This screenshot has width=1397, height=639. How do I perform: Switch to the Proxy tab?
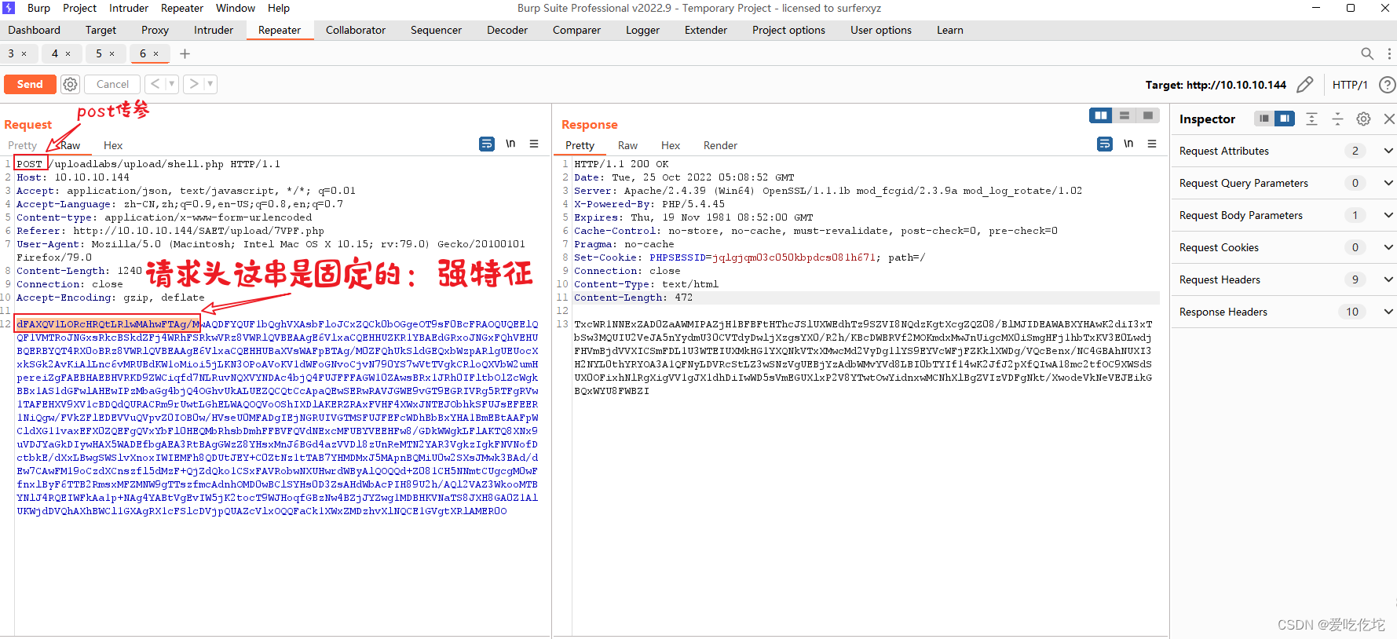[155, 30]
